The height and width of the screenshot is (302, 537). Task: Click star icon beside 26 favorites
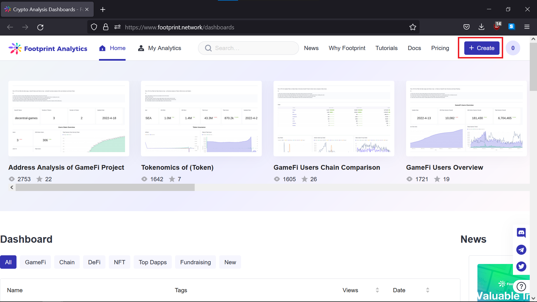305,179
